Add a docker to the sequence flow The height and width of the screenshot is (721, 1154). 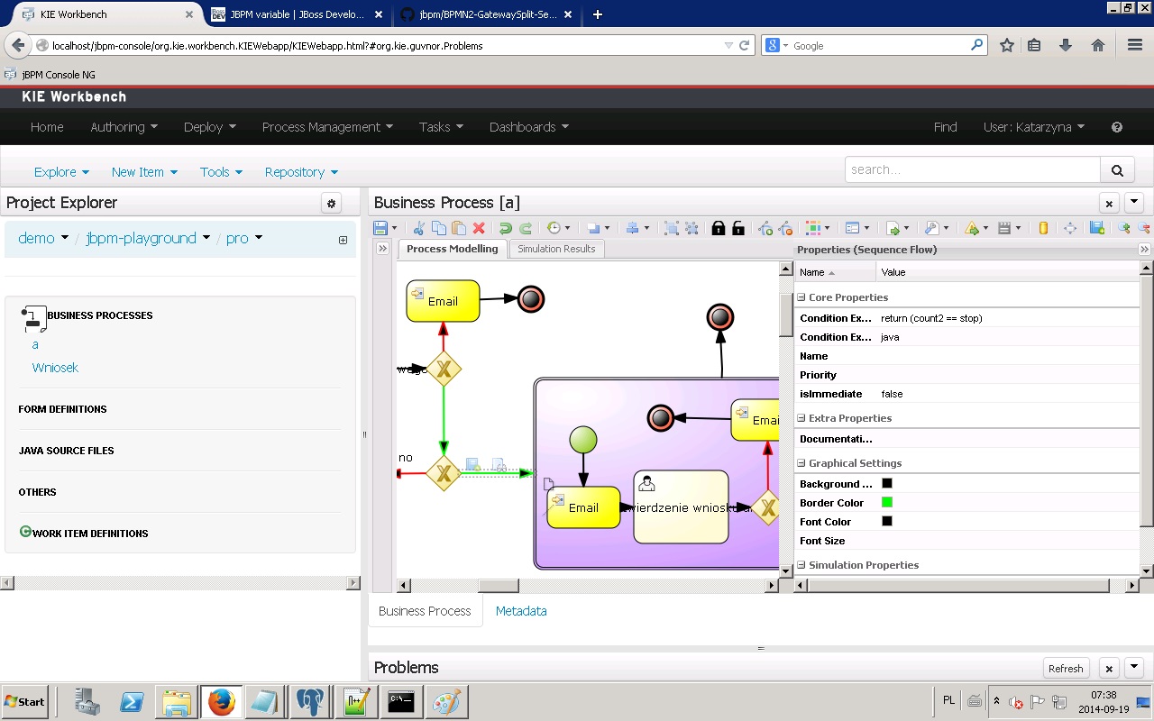pos(765,228)
